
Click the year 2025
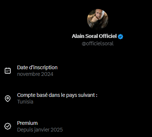tap(57, 130)
